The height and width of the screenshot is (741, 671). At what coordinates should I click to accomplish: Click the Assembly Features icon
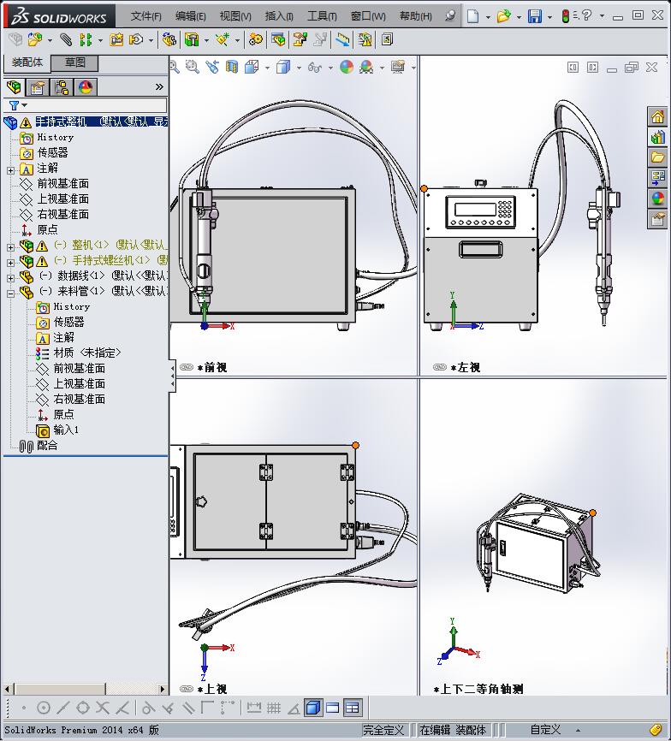coord(192,39)
